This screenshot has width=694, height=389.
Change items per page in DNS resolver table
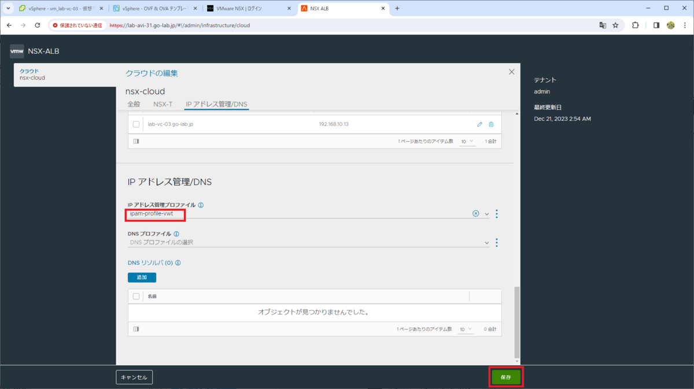(467, 329)
